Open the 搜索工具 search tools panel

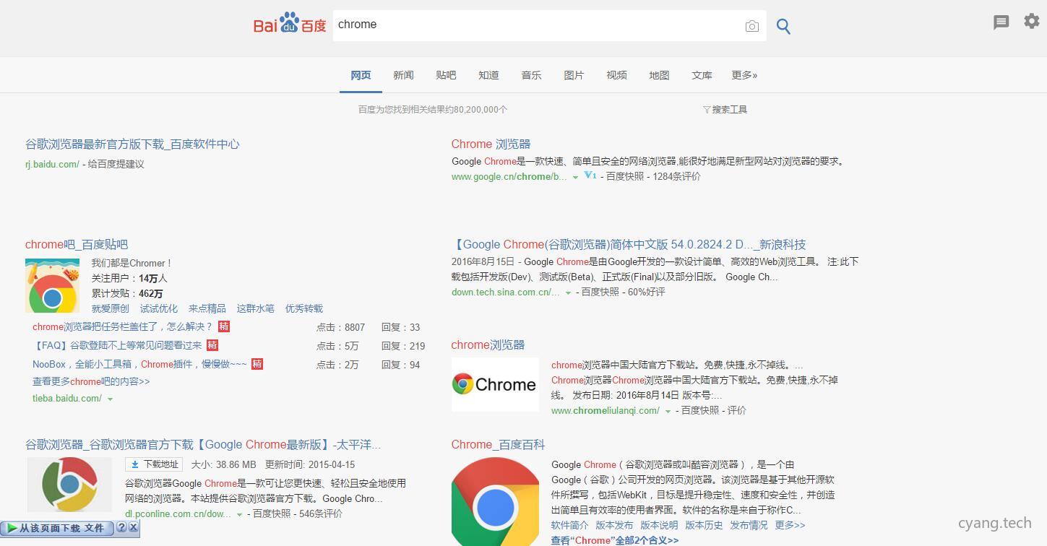(x=725, y=109)
